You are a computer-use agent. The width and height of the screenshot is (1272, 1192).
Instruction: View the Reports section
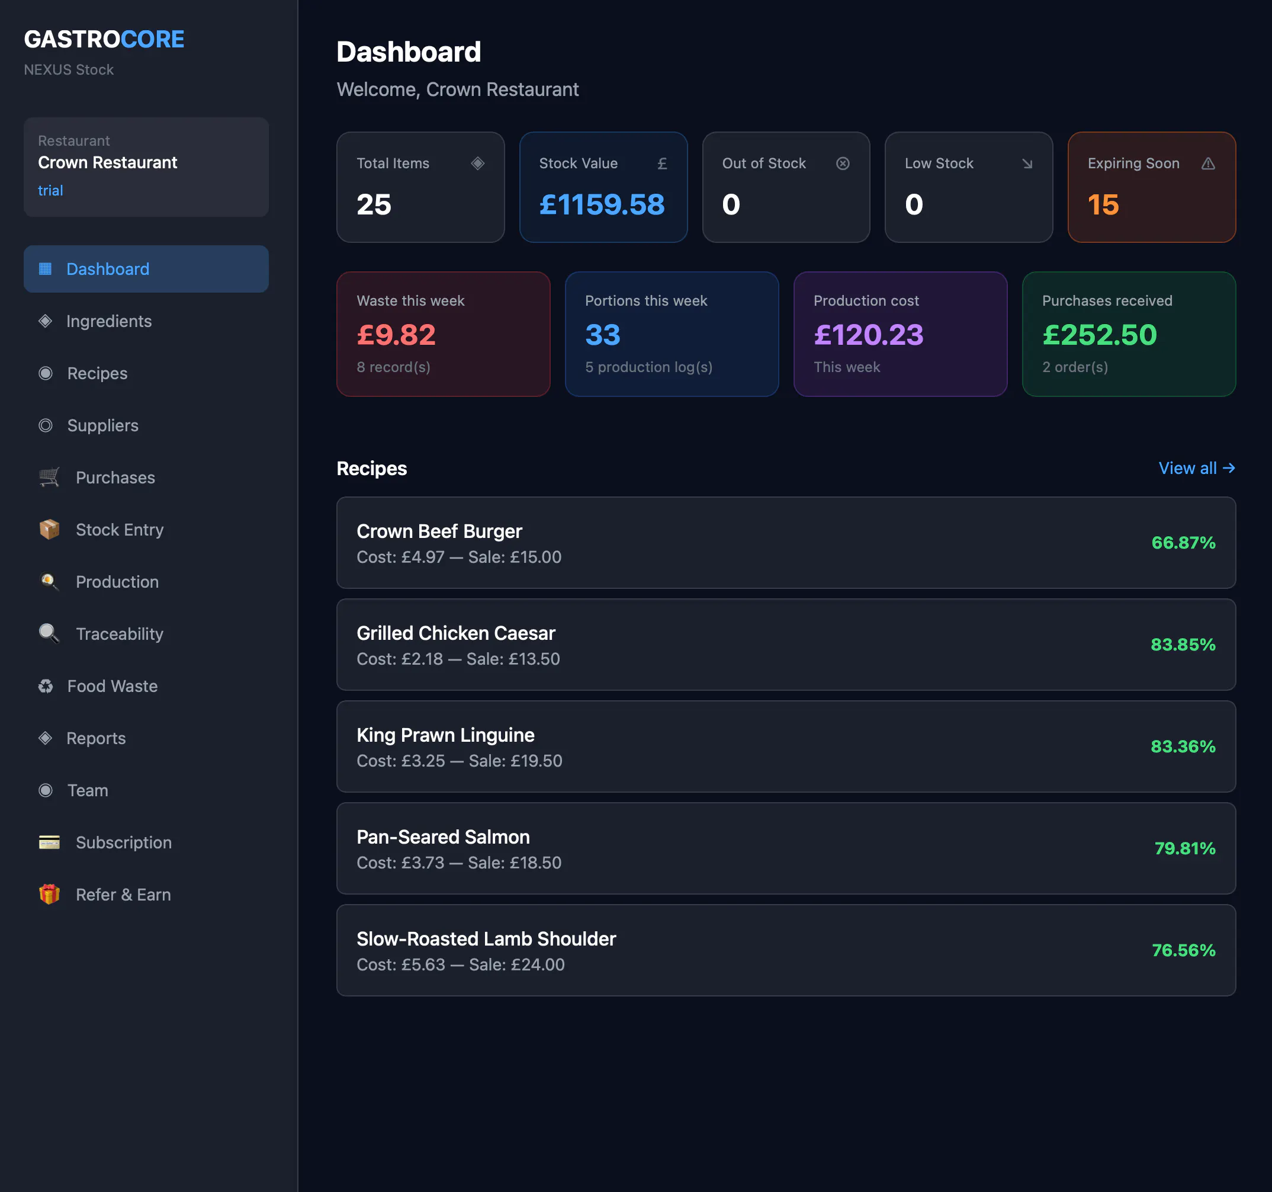[146, 738]
